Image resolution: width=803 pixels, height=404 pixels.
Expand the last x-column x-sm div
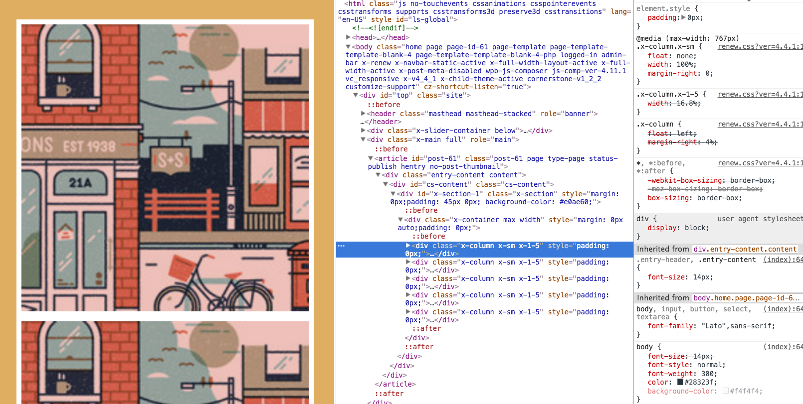tap(408, 312)
